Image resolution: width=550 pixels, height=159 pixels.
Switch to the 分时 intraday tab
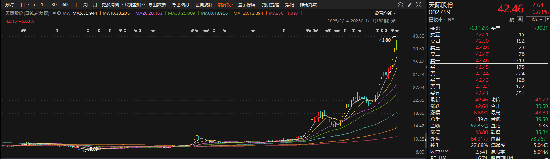click(x=9, y=5)
